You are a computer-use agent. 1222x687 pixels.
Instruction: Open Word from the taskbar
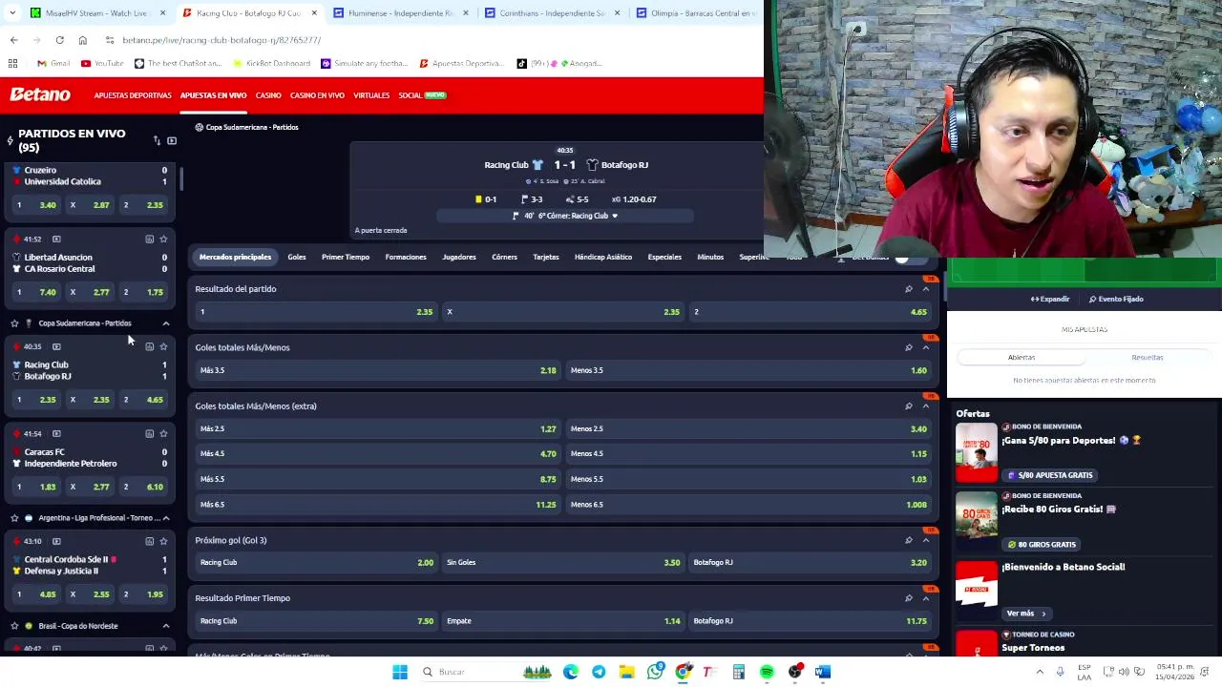coord(823,672)
